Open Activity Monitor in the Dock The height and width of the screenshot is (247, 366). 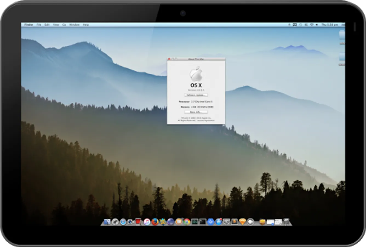click(195, 221)
